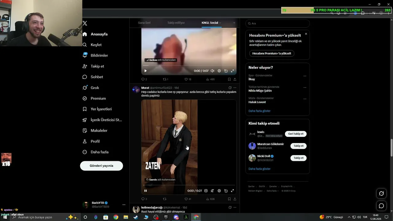
Task: Bookmark the post with 495 views
Action: click(x=229, y=79)
